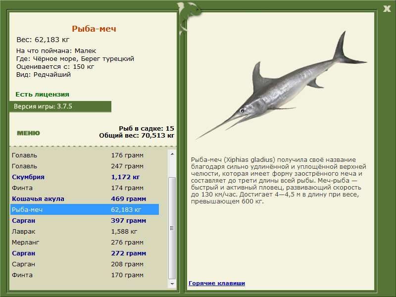This screenshot has height=297, width=396.
Task: Click the fish list scrollbar thumb
Action: pos(172,228)
